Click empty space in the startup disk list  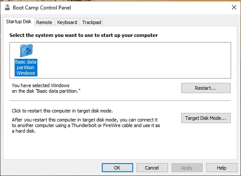[x=134, y=60]
